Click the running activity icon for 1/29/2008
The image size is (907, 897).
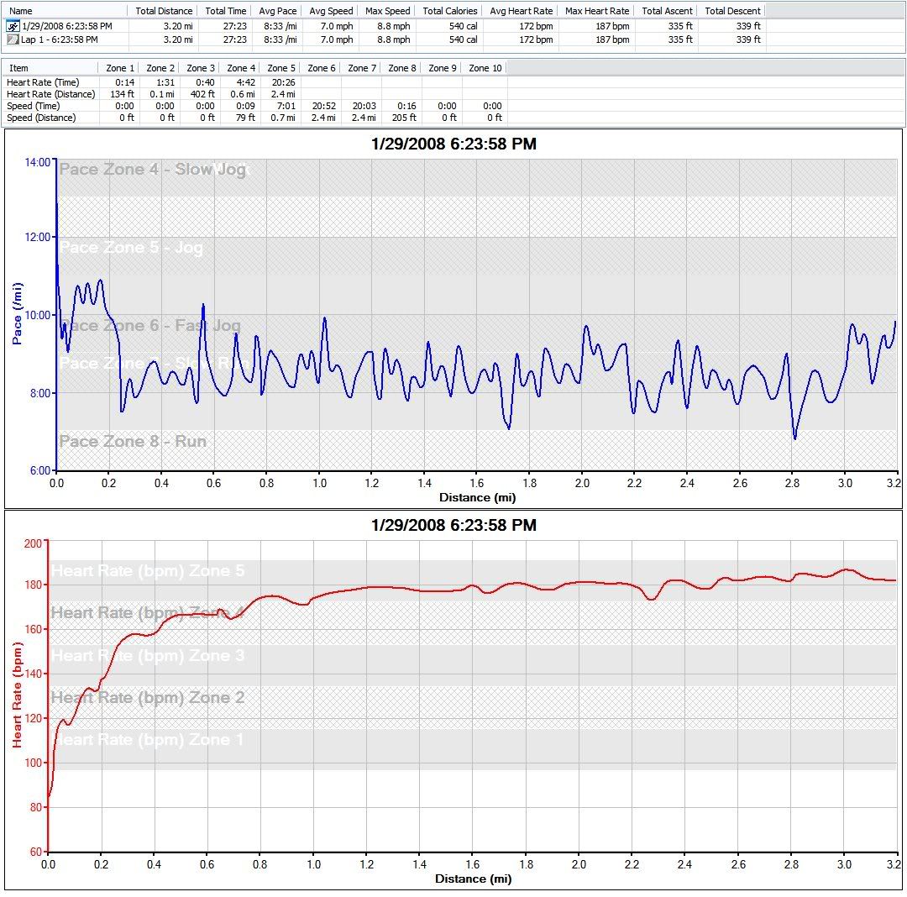pyautogui.click(x=13, y=26)
